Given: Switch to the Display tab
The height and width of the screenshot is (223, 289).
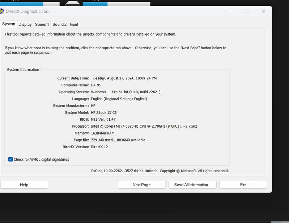Looking at the screenshot, I should (x=25, y=24).
